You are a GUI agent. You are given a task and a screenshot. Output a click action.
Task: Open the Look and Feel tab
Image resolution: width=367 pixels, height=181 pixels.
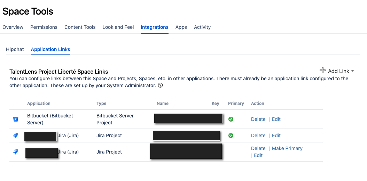[118, 27]
